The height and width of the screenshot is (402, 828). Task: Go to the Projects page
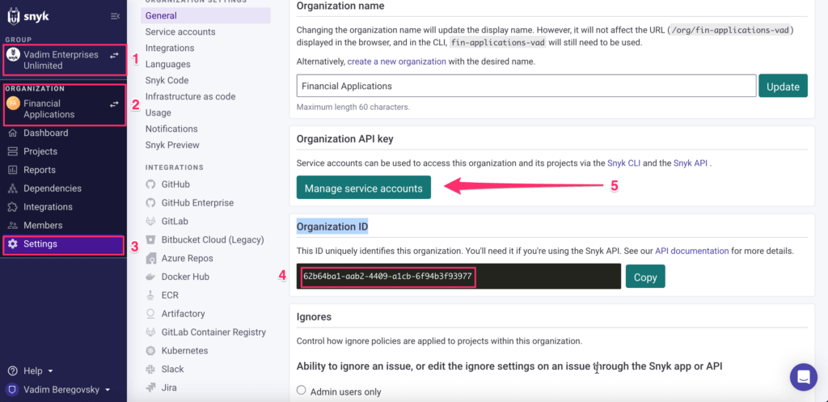point(40,151)
